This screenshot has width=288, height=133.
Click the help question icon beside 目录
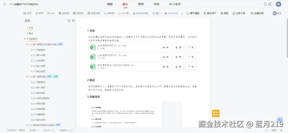[x=69, y=21]
